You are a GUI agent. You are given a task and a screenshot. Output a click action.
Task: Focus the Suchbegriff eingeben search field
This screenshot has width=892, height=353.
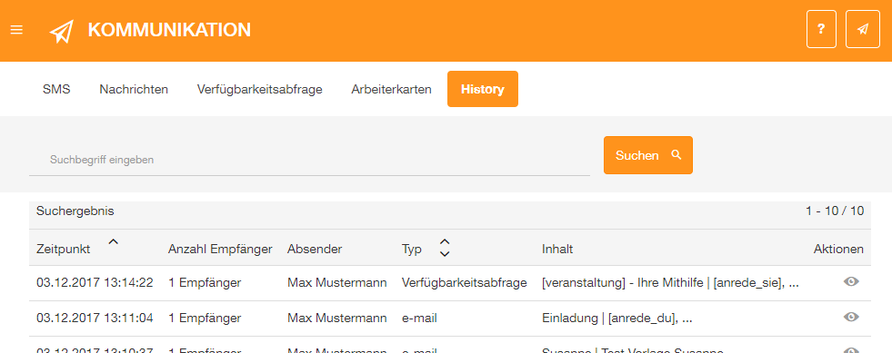coord(309,160)
